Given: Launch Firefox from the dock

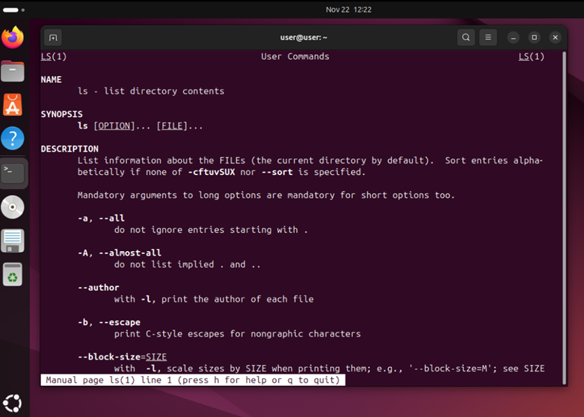Looking at the screenshot, I should pyautogui.click(x=13, y=37).
